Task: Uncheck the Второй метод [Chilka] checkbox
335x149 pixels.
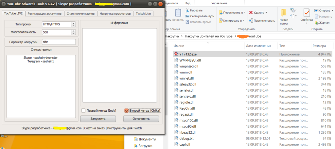Action: (x=127, y=111)
